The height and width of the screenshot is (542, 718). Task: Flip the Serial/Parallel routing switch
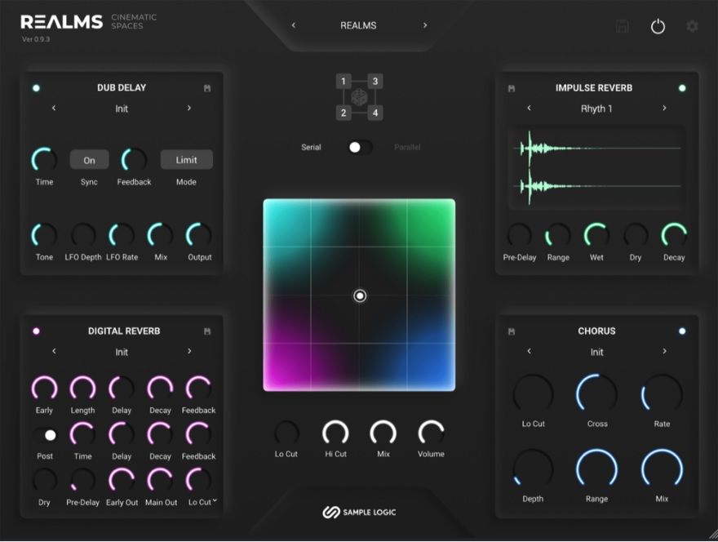360,147
